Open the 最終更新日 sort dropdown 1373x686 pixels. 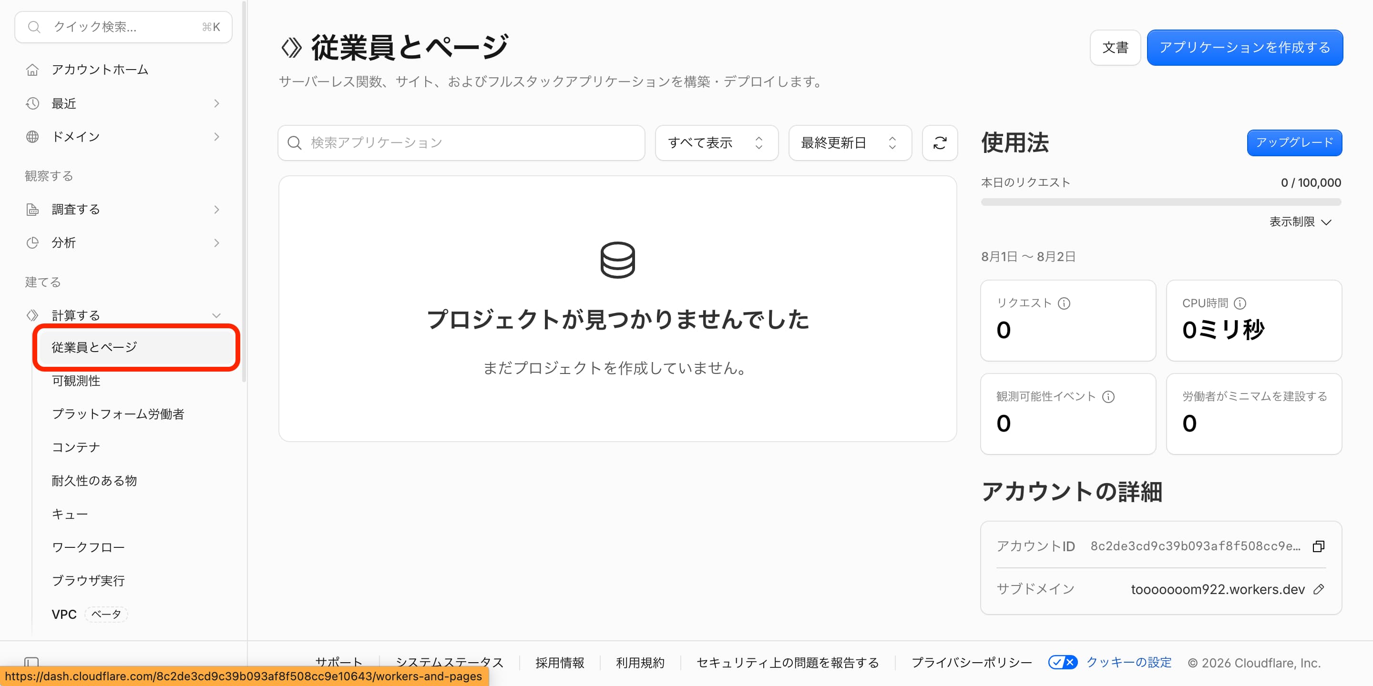[850, 143]
